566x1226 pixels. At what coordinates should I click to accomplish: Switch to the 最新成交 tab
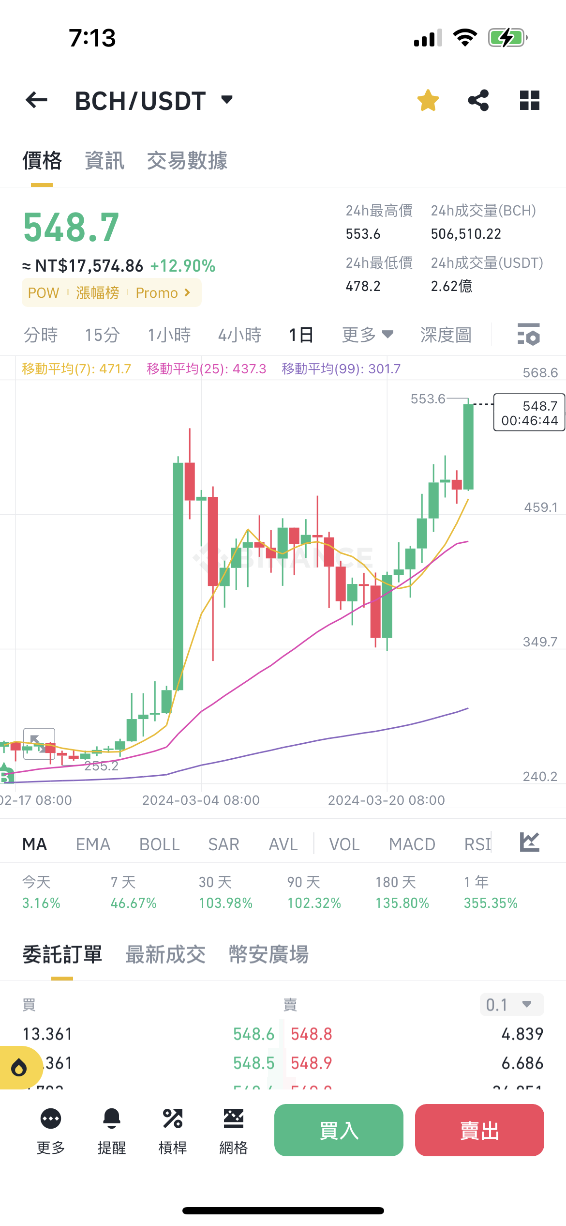point(165,954)
